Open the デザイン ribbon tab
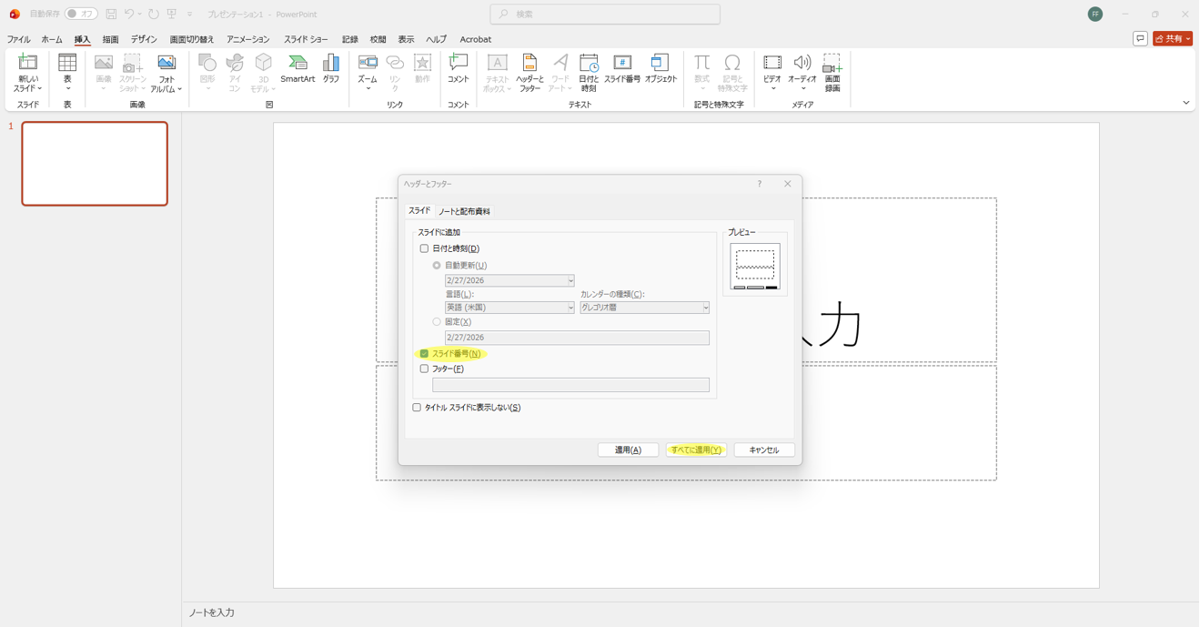The width and height of the screenshot is (1200, 627). click(x=144, y=40)
